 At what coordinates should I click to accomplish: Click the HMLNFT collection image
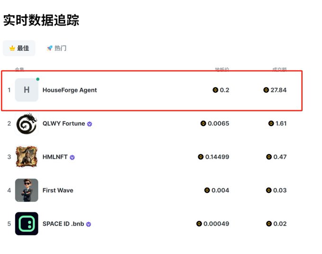point(27,157)
